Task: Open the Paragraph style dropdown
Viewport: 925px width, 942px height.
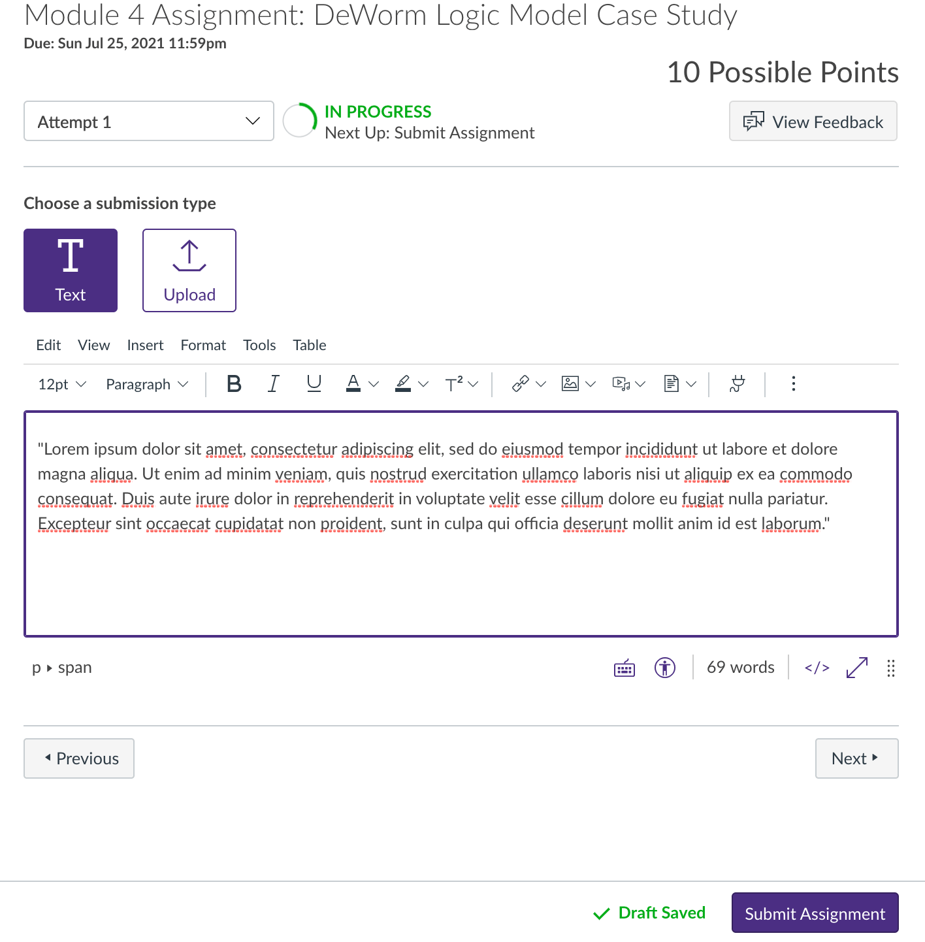Action: [x=145, y=384]
